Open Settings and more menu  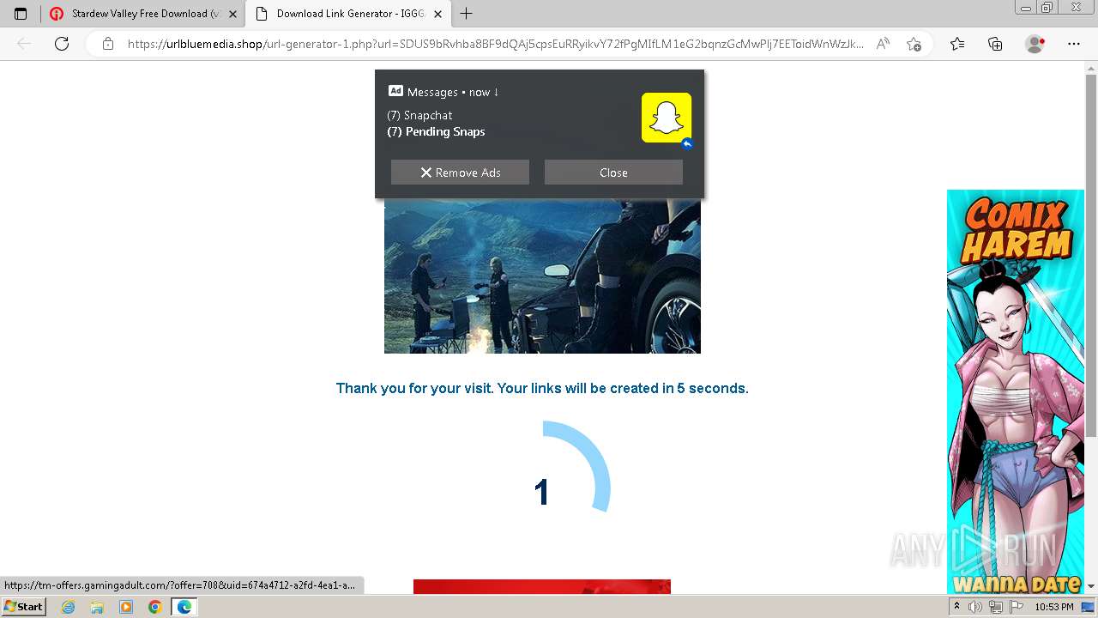pos(1074,44)
